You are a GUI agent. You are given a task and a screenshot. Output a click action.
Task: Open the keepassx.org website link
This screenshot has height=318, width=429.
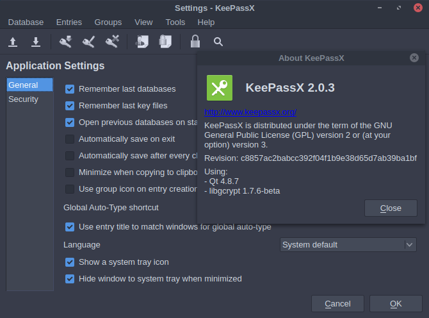point(250,112)
